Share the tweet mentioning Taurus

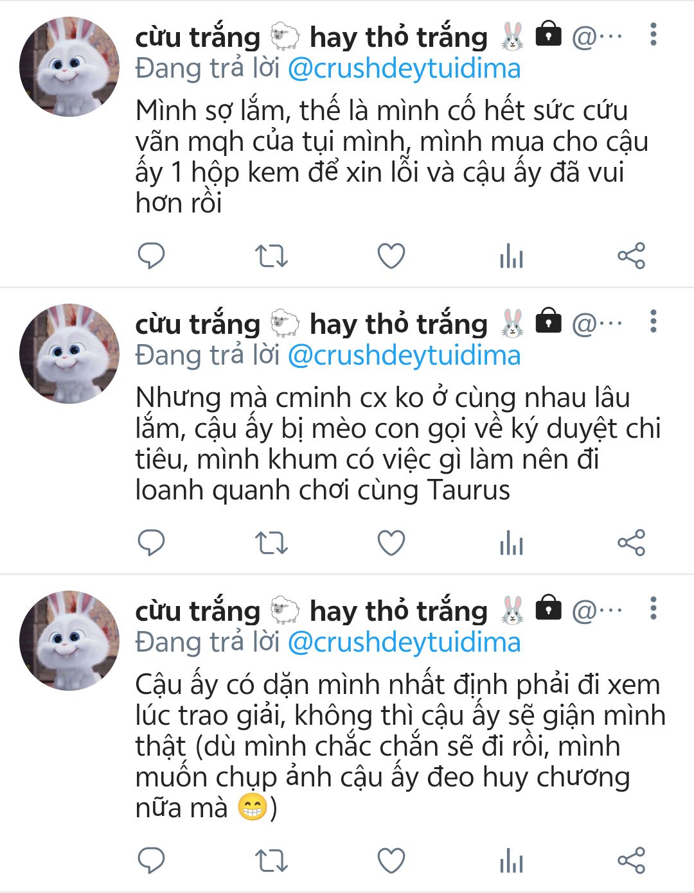point(631,543)
